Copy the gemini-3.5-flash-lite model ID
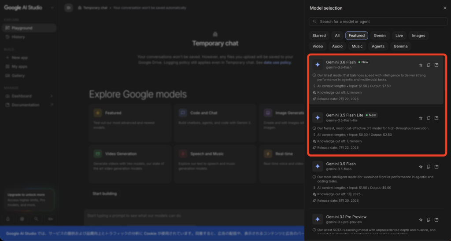This screenshot has height=241, width=451. [x=429, y=118]
